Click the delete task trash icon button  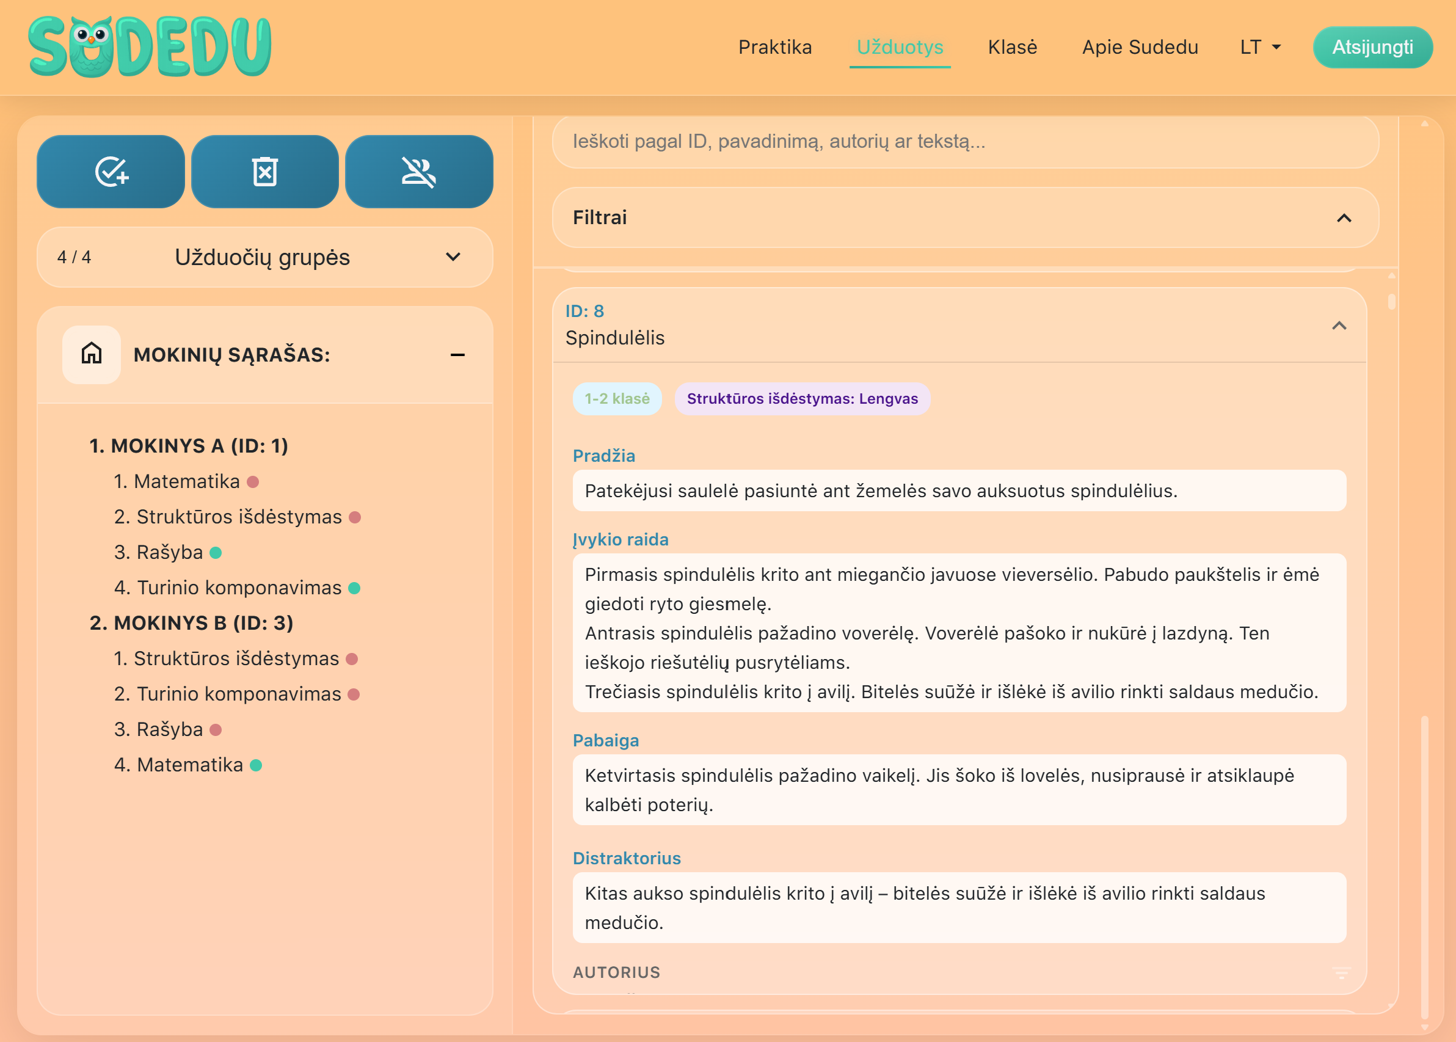(x=265, y=171)
